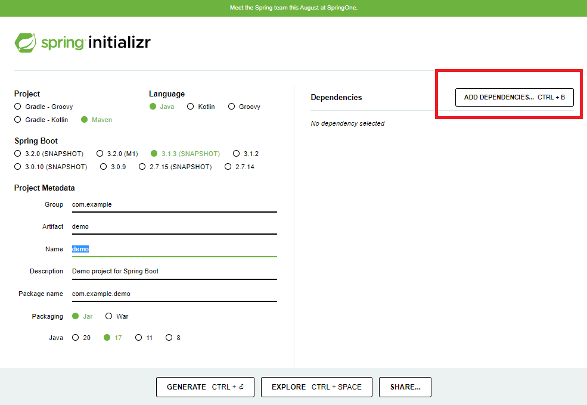Click the Spring Boot section heading
The width and height of the screenshot is (587, 405).
[x=36, y=141]
